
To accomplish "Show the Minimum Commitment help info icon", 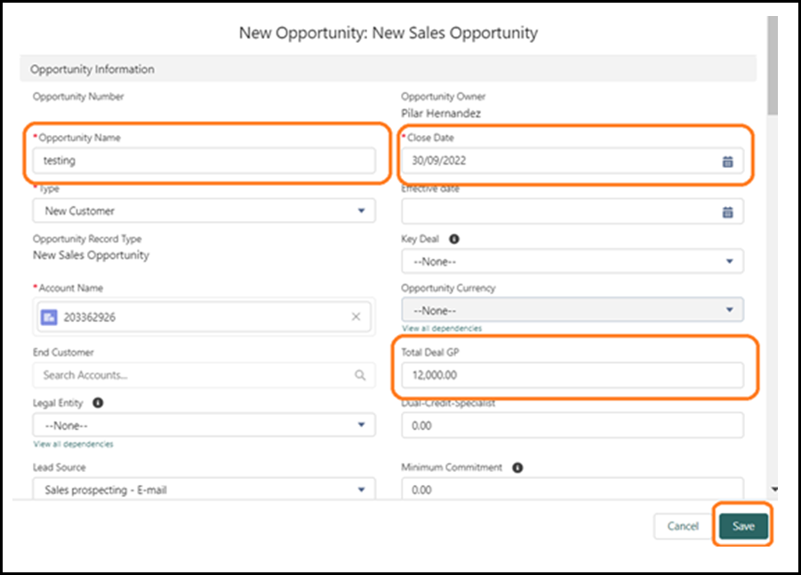I will [x=517, y=467].
